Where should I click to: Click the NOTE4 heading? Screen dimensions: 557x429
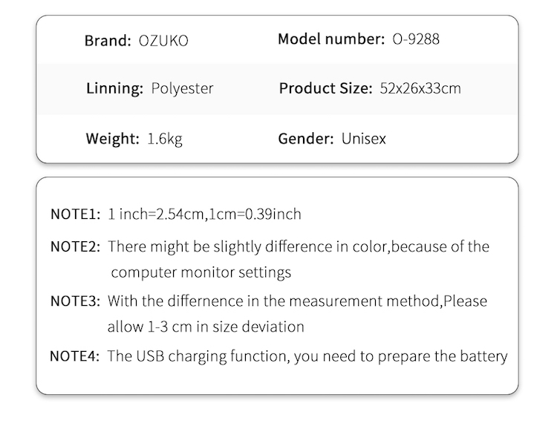[x=74, y=356]
